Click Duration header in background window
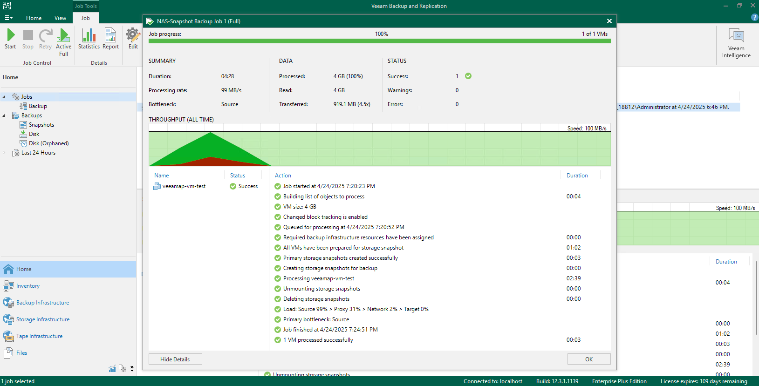This screenshot has width=759, height=386. tap(726, 262)
